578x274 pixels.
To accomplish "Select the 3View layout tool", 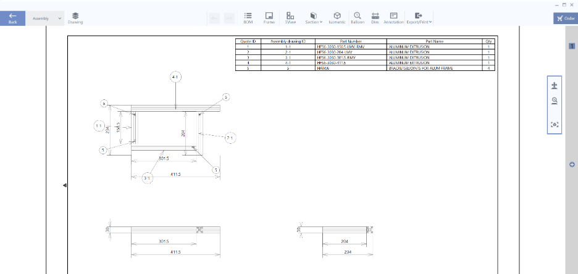I will [x=290, y=18].
